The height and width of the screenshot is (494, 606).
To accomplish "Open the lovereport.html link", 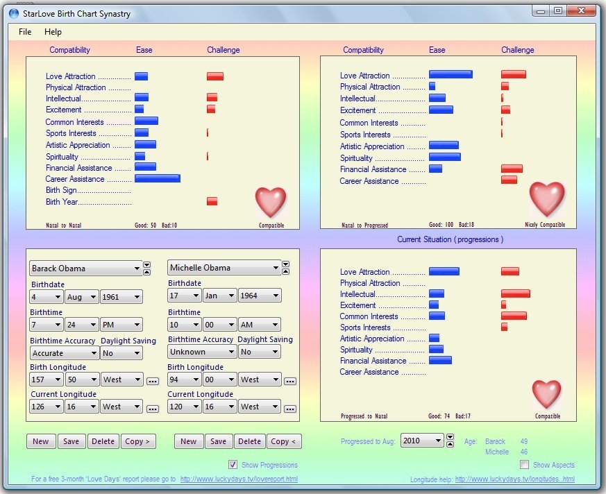I will tap(239, 479).
